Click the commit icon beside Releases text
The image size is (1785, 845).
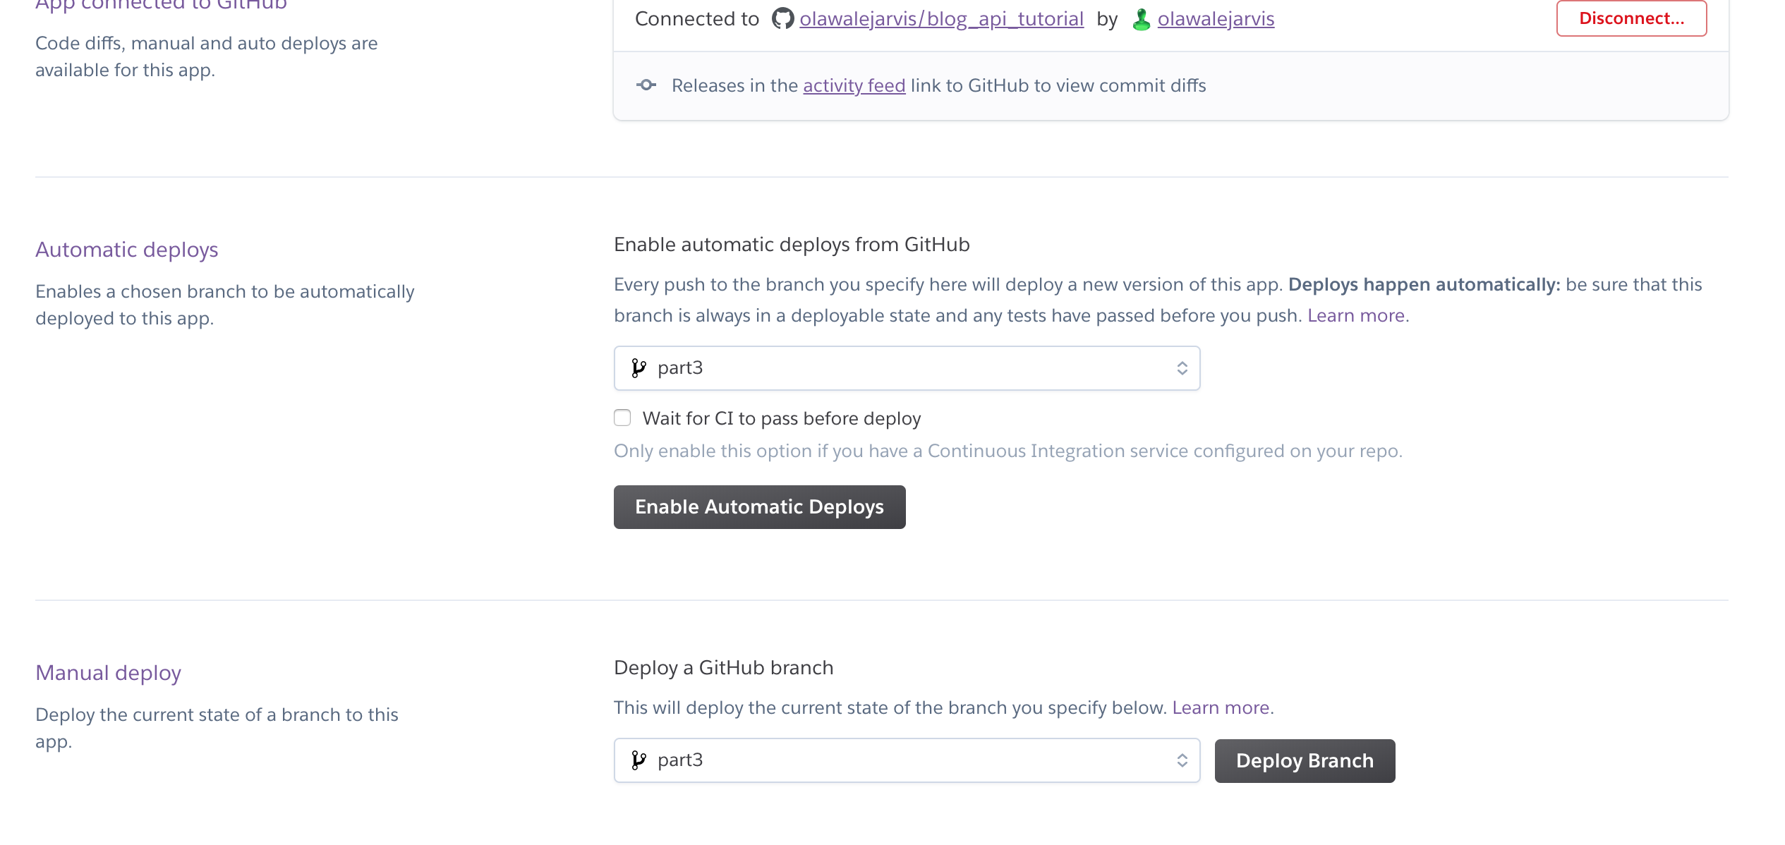coord(646,85)
